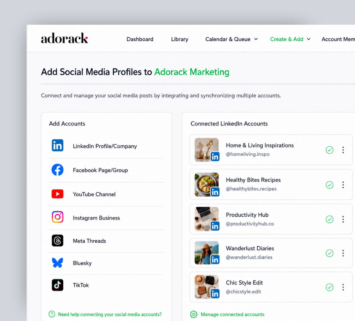Click the Facebook icon in Add Accounts

[58, 170]
